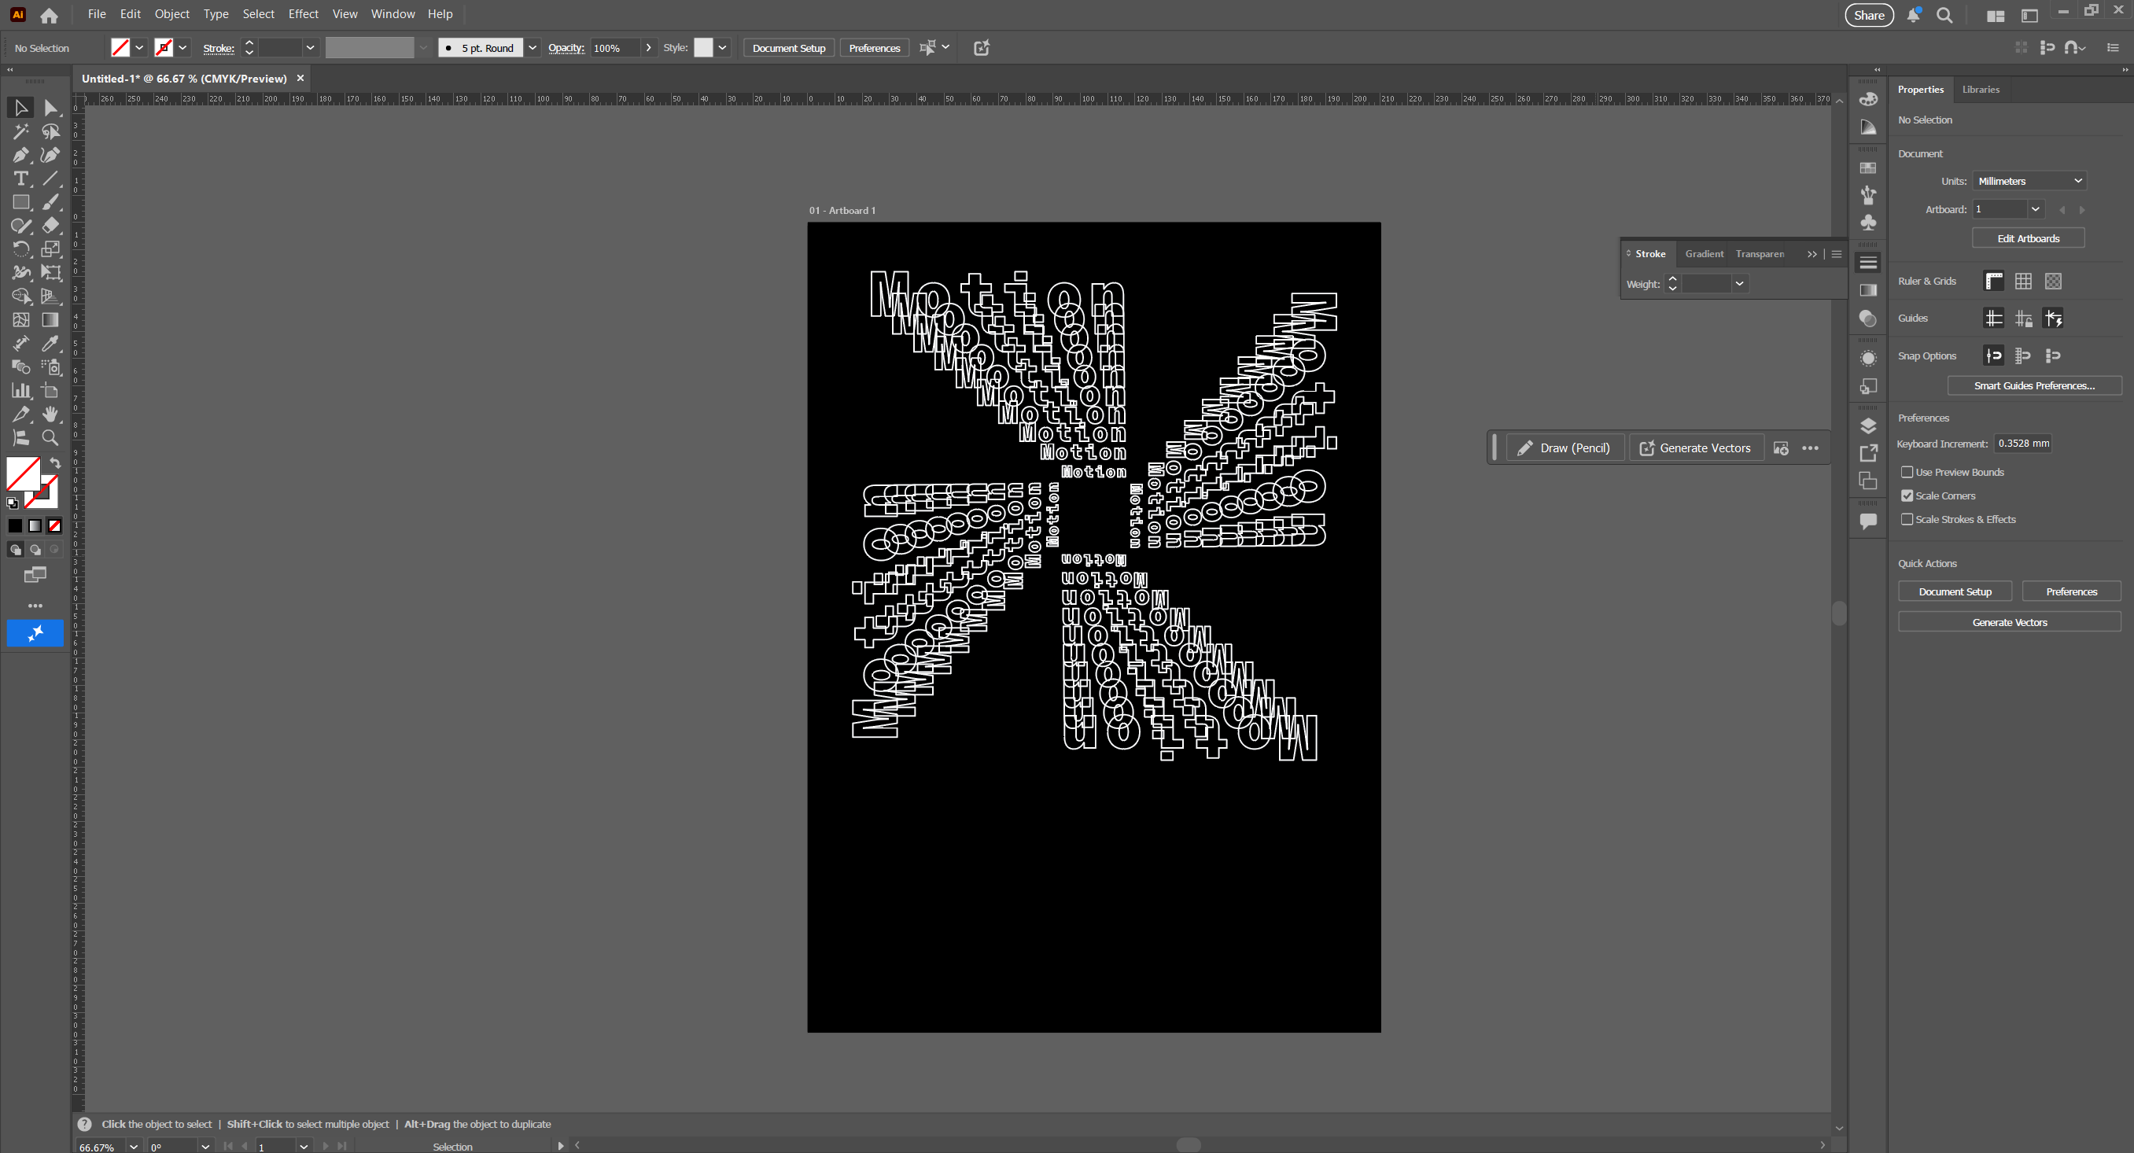Open the Units dropdown
This screenshot has width=2134, height=1153.
pyautogui.click(x=2029, y=181)
